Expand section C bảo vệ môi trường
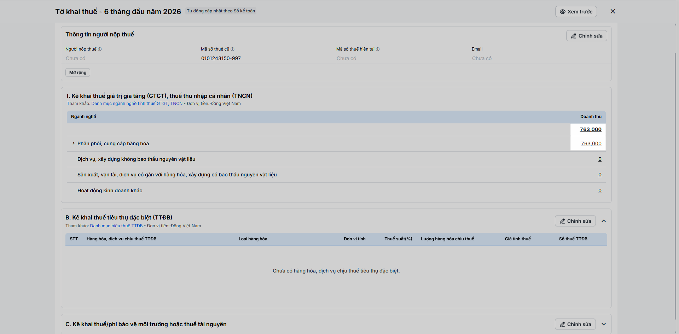679x334 pixels. pyautogui.click(x=604, y=324)
